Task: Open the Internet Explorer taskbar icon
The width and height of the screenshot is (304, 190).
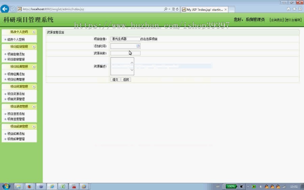Action: (52, 187)
